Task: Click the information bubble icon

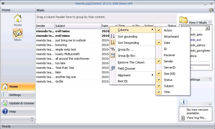Action: 183,102
